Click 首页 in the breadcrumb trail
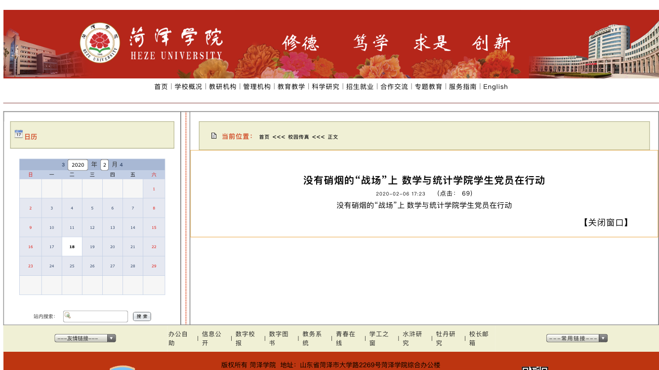659x370 pixels. point(264,137)
